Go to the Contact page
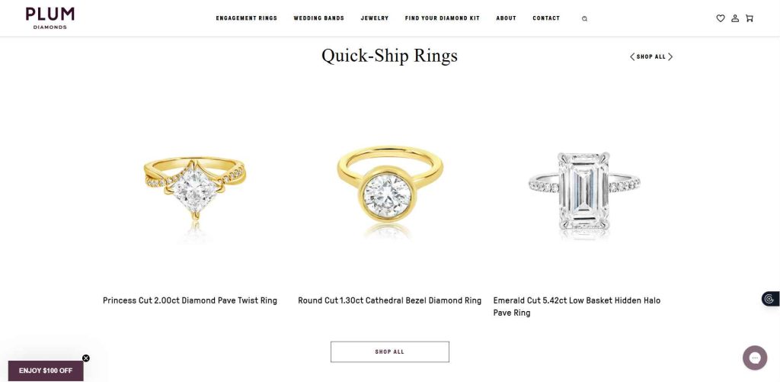 [546, 18]
